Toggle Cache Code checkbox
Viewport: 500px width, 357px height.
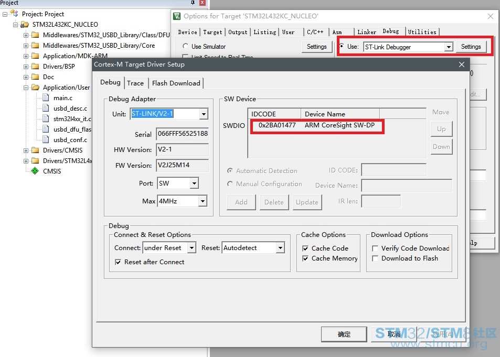305,248
